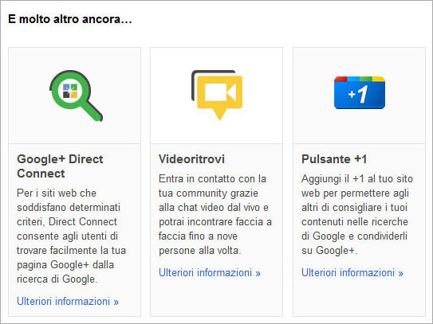Select the Videoritrovi heading

click(x=191, y=159)
